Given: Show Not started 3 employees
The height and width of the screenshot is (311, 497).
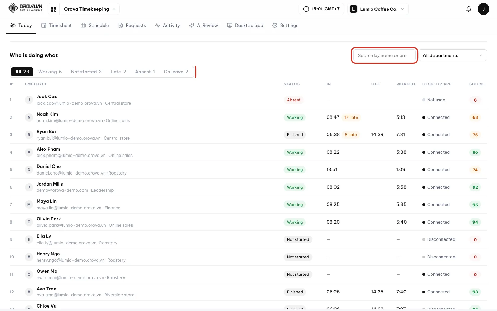Looking at the screenshot, I should tap(86, 72).
